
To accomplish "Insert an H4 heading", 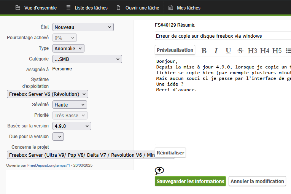I will click(x=264, y=51).
